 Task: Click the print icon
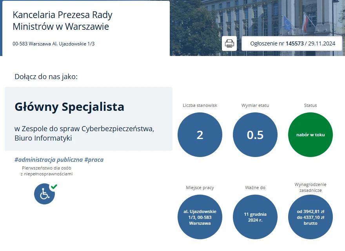click(x=229, y=43)
